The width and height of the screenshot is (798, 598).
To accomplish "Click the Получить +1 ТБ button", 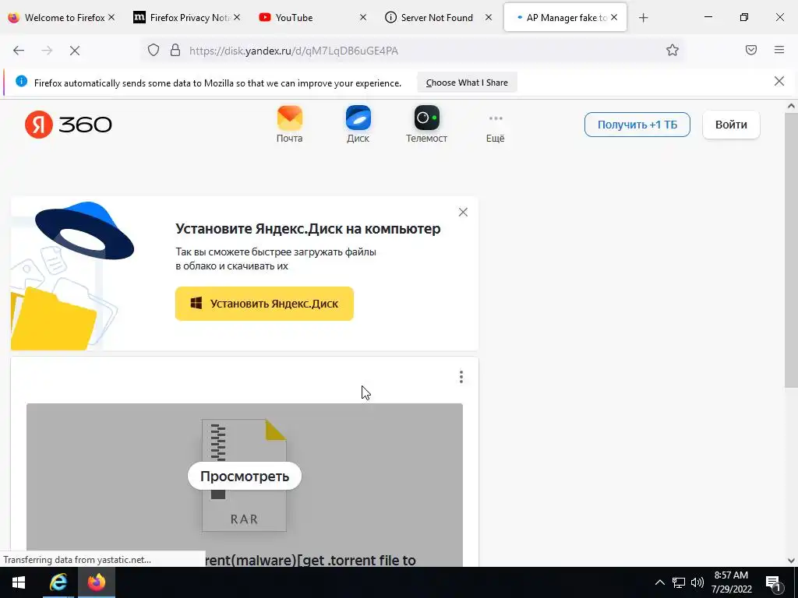I will (x=637, y=125).
